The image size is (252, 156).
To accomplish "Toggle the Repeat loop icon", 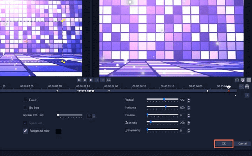I will [x=108, y=80].
